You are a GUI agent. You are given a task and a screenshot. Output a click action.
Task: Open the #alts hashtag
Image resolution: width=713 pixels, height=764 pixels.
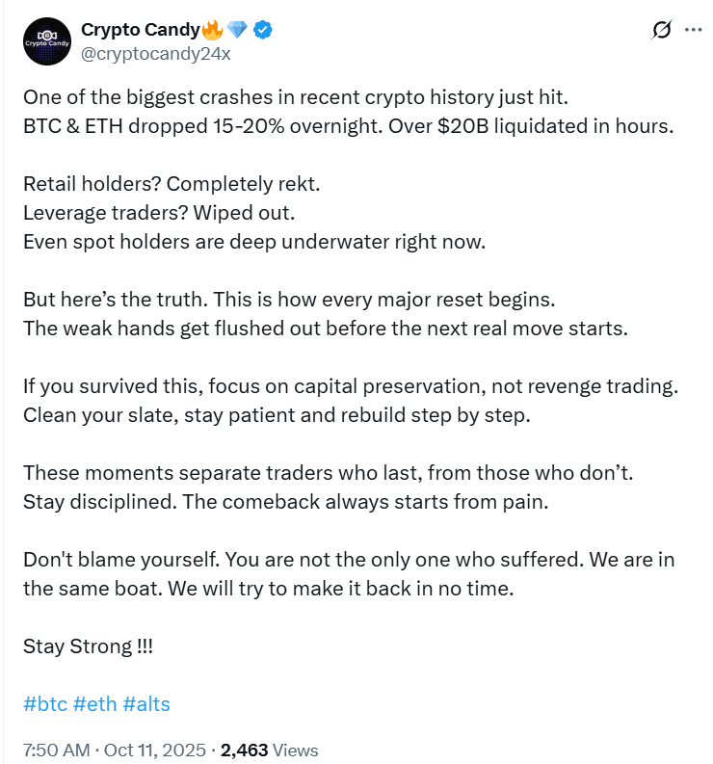click(147, 703)
